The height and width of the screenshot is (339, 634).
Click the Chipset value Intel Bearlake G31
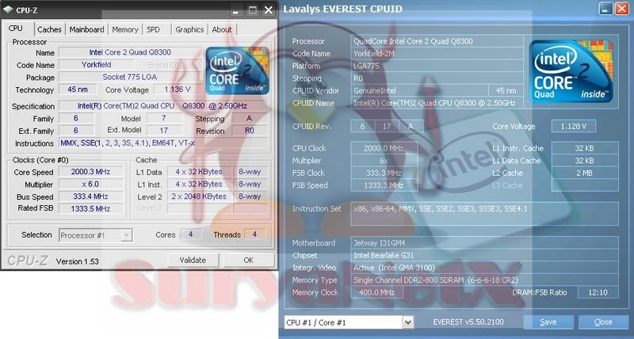(x=484, y=255)
